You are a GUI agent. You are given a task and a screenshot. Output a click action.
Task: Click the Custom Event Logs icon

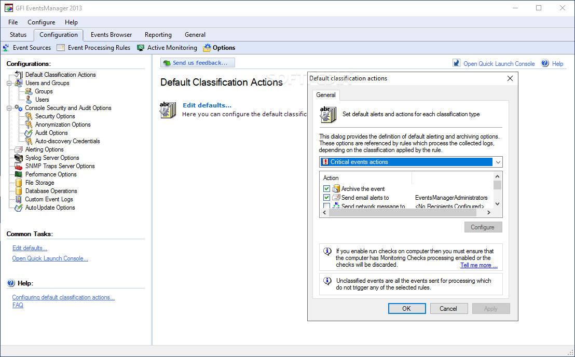[19, 199]
